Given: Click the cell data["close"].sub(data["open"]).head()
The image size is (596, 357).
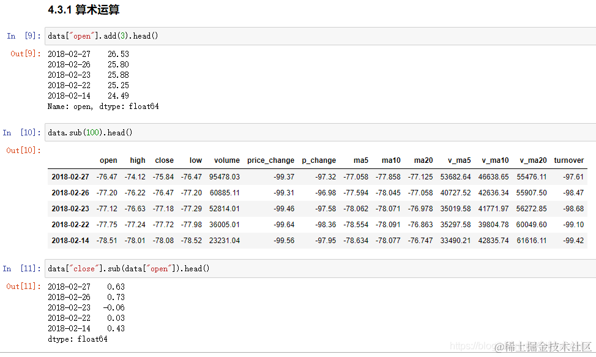Looking at the screenshot, I should click(x=321, y=268).
